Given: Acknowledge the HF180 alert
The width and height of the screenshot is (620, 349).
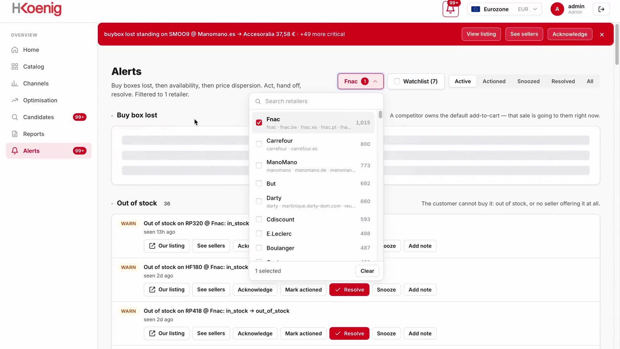Looking at the screenshot, I should [255, 290].
